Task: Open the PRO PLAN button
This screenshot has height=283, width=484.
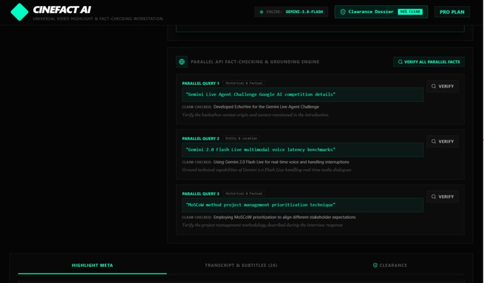Action: pos(452,12)
